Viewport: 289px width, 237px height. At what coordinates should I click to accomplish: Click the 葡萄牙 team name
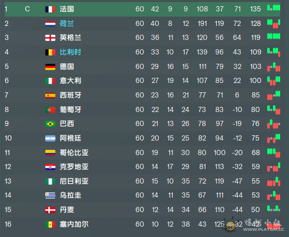point(71,109)
